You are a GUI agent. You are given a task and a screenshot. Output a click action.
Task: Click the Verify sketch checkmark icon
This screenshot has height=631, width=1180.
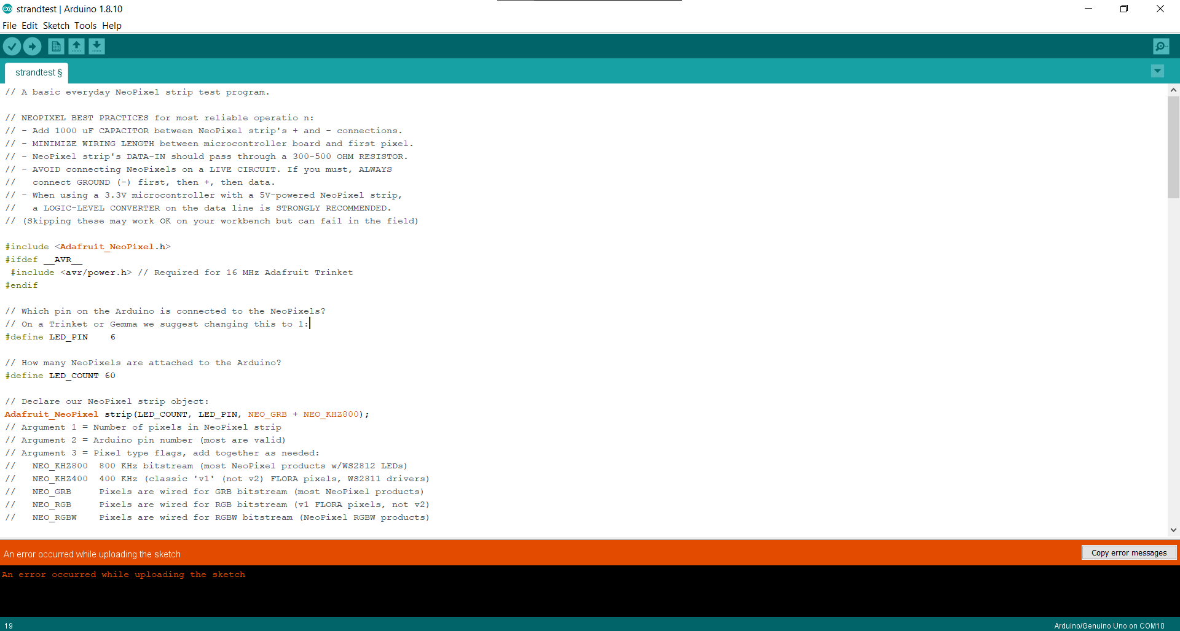click(x=12, y=46)
